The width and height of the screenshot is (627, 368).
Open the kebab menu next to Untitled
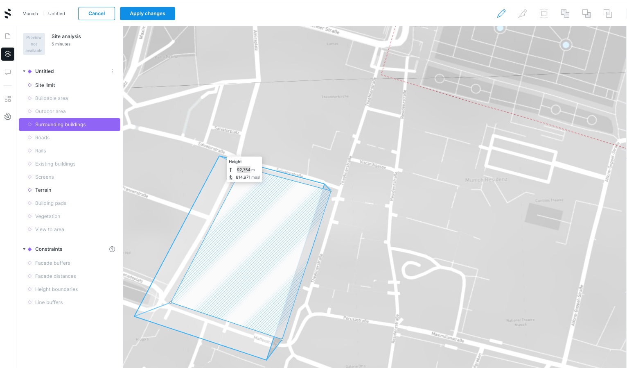[x=112, y=71]
